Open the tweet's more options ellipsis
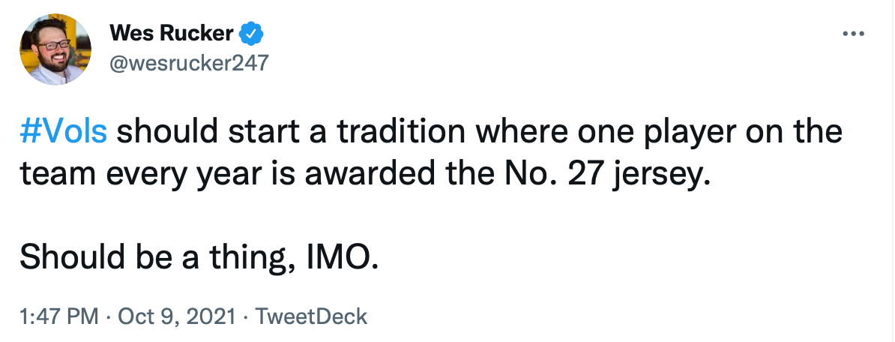 855,34
